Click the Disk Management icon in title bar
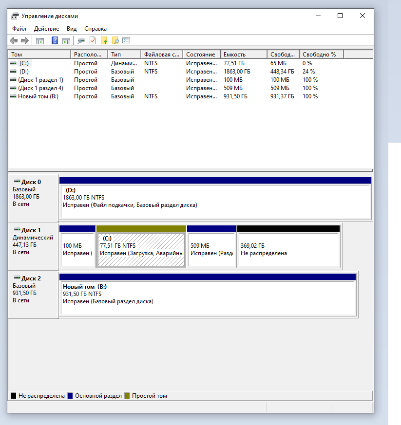Screen dimensions: 401x425 click(15, 16)
